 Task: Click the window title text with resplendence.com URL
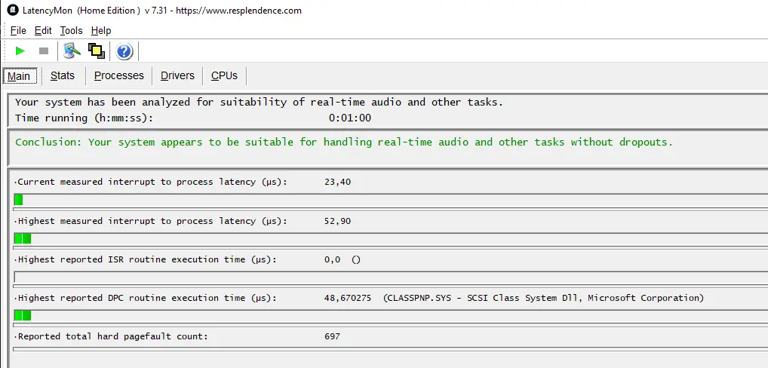162,11
